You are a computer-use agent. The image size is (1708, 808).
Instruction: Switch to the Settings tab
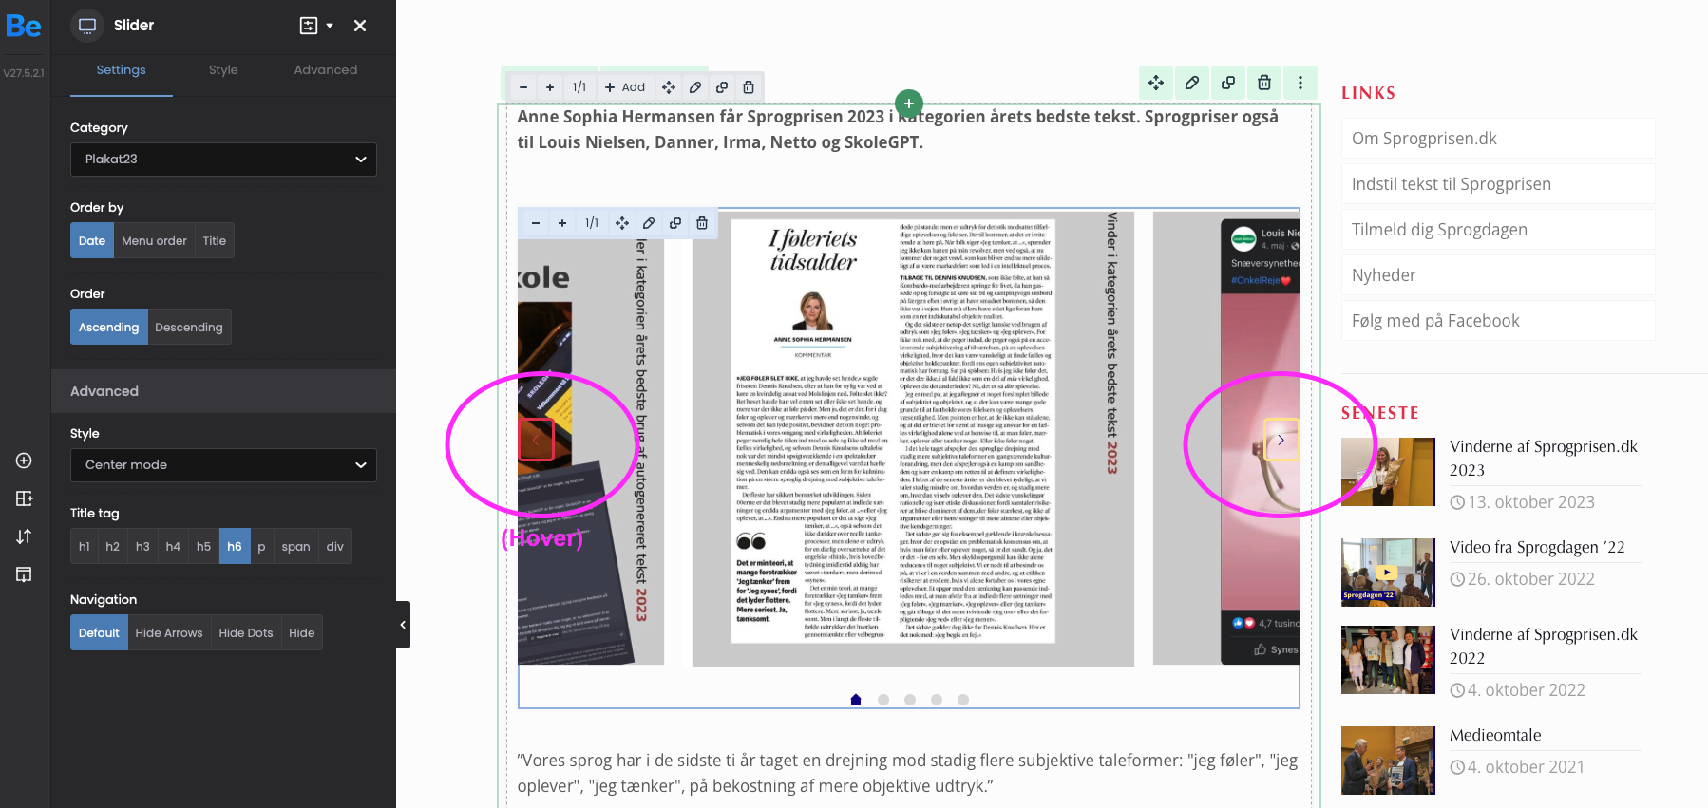[121, 70]
